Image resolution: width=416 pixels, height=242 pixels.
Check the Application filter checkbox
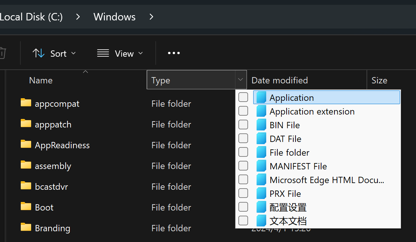[243, 97]
